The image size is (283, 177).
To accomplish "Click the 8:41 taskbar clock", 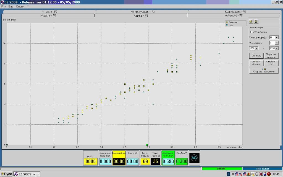I will pyautogui.click(x=276, y=174).
